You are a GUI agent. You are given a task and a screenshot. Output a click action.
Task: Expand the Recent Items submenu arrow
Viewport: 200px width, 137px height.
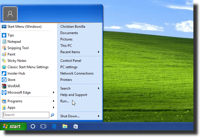pyautogui.click(x=99, y=52)
